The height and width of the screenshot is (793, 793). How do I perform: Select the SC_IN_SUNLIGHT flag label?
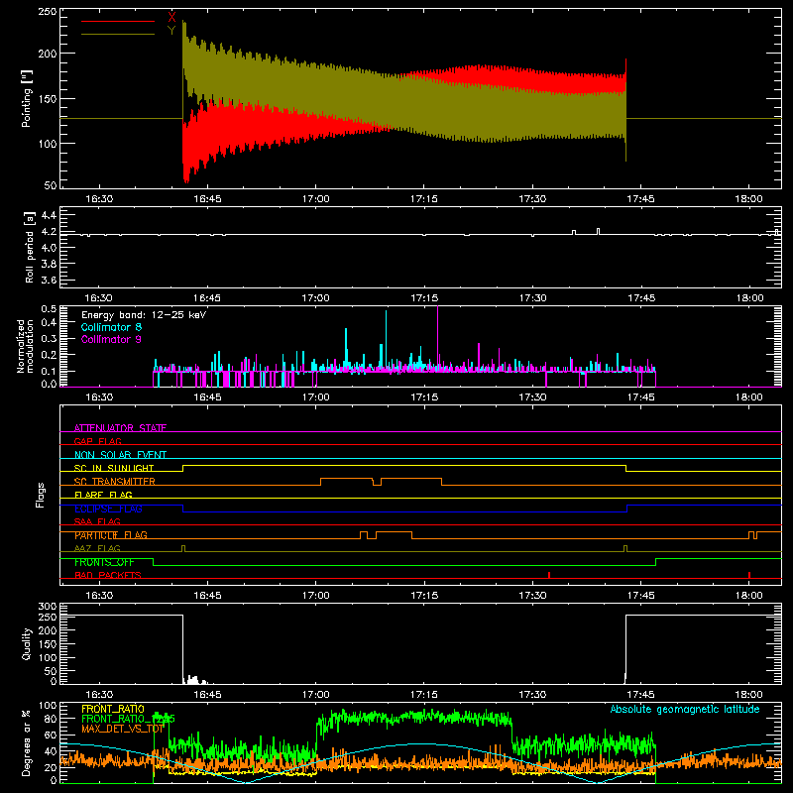pyautogui.click(x=114, y=468)
